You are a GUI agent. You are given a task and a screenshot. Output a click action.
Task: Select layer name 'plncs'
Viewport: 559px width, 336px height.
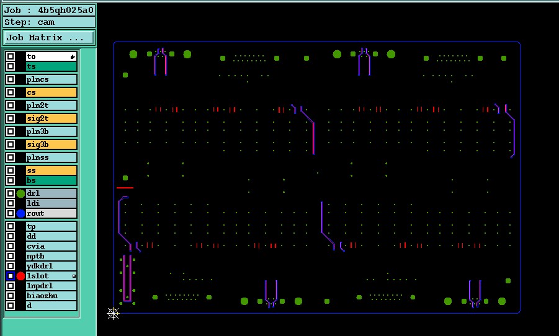tap(51, 79)
